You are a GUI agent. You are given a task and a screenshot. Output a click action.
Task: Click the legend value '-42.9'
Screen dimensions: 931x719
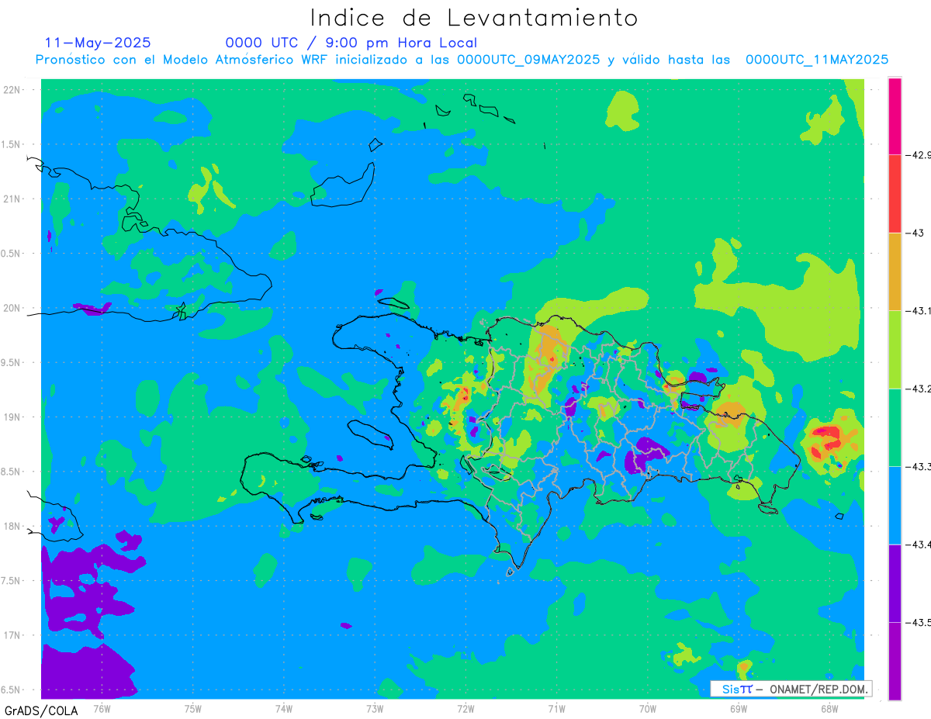918,155
